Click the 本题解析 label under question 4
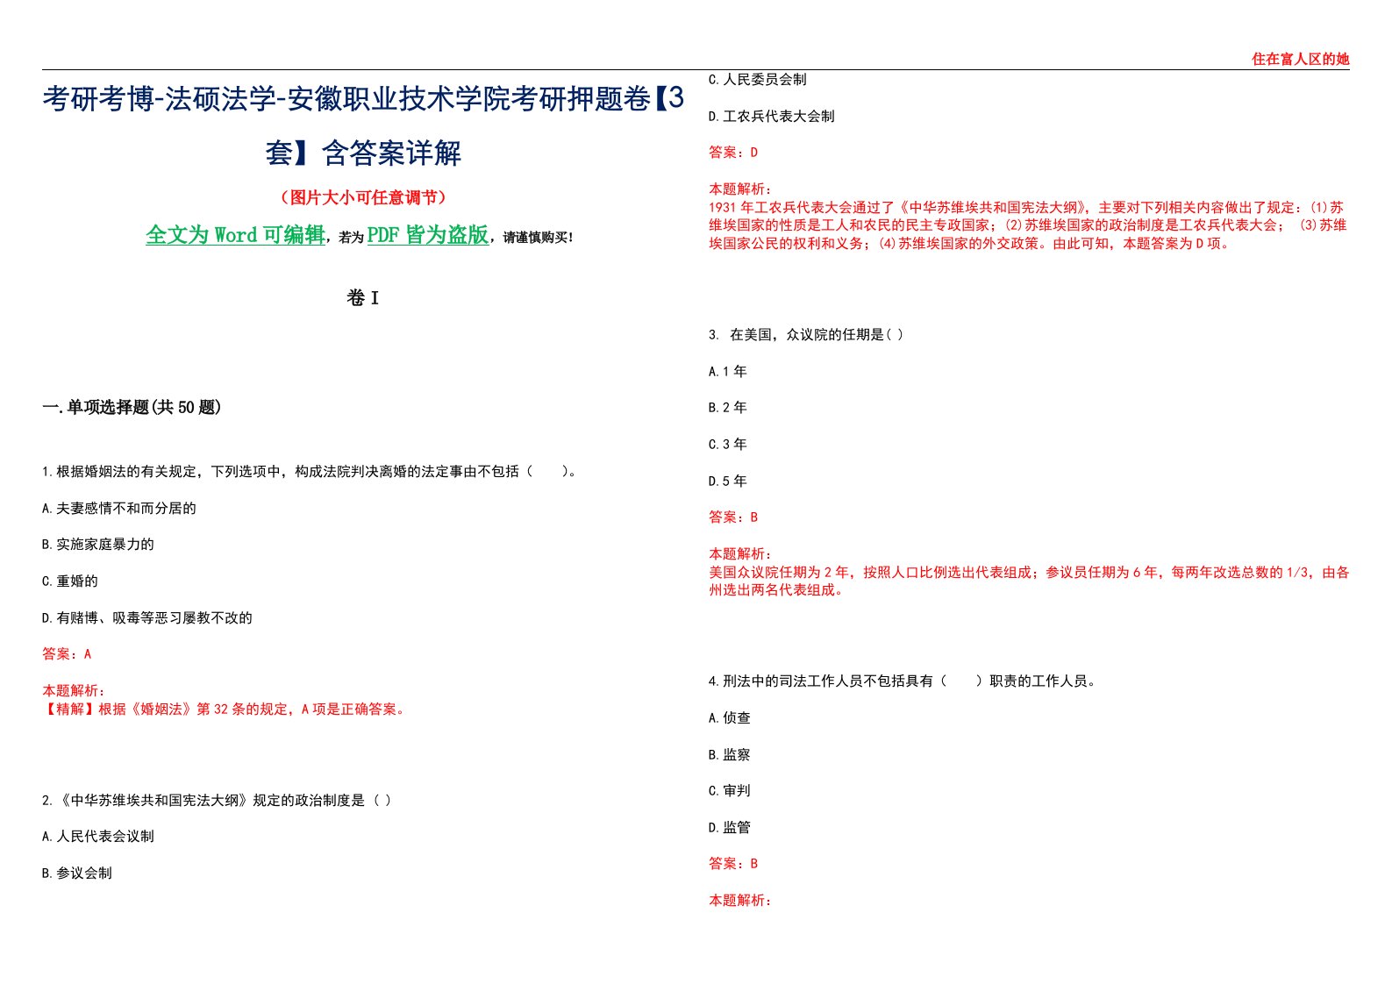 pyautogui.click(x=740, y=901)
